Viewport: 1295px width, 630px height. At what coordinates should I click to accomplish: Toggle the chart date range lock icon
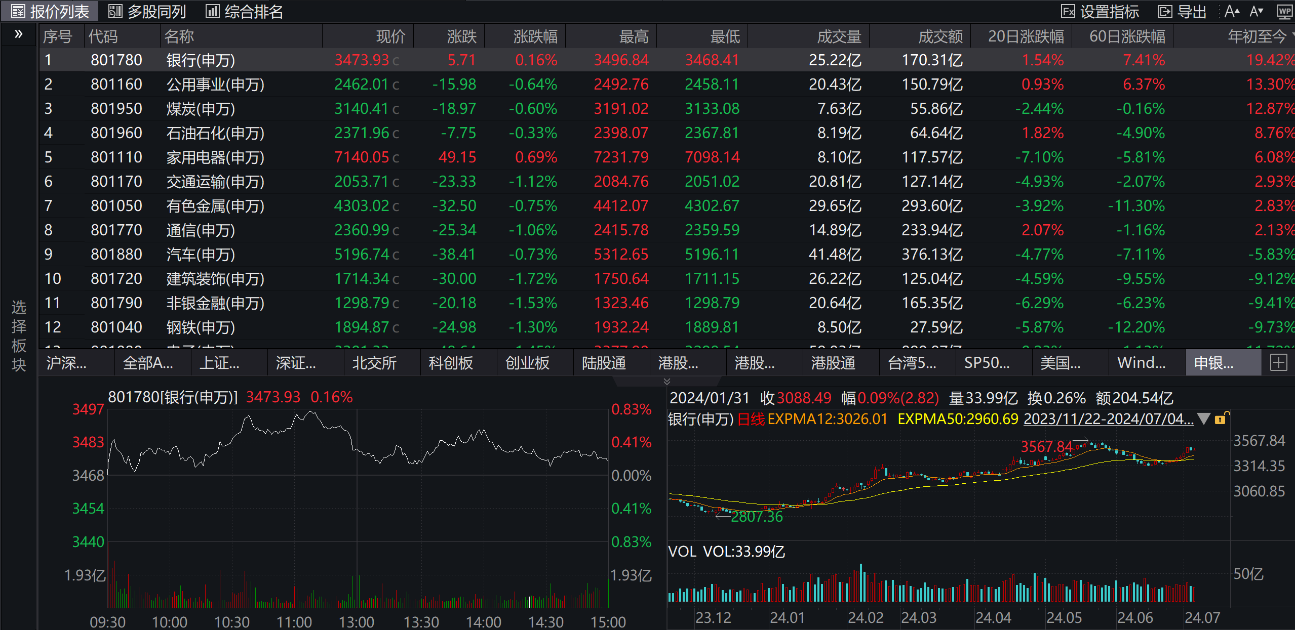pyautogui.click(x=1221, y=418)
